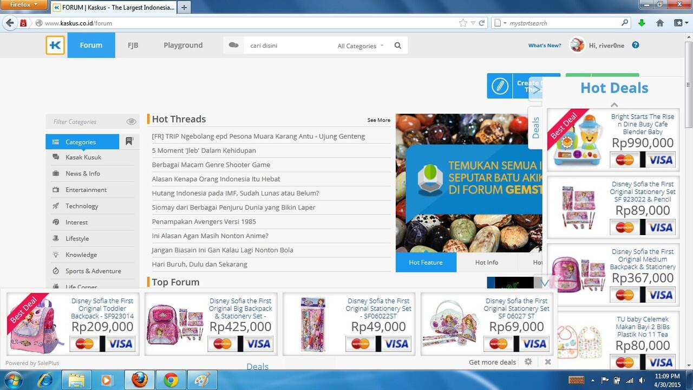The height and width of the screenshot is (390, 693).
Task: Click the river0ne user avatar
Action: (x=577, y=45)
